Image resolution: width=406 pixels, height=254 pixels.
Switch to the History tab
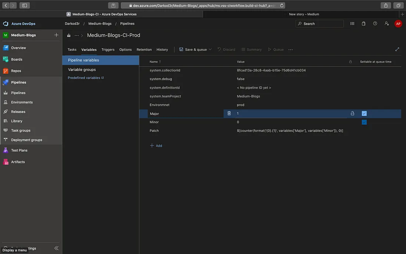click(x=162, y=49)
